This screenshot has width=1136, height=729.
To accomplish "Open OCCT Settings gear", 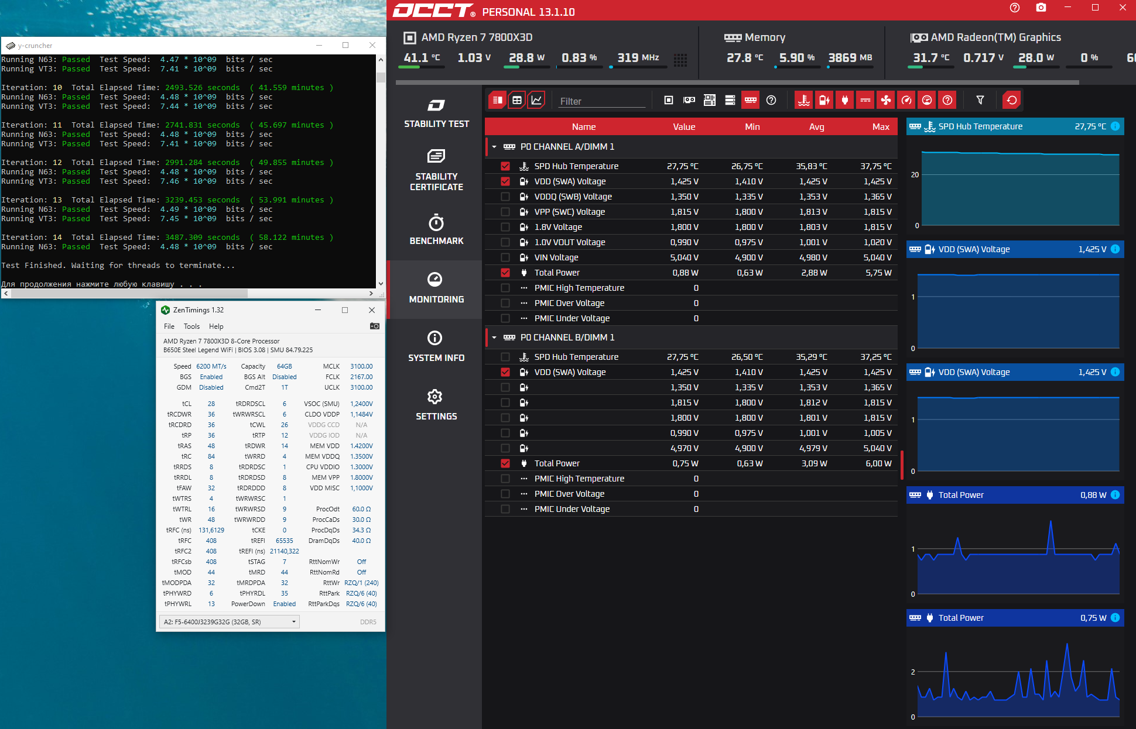I will coord(436,405).
